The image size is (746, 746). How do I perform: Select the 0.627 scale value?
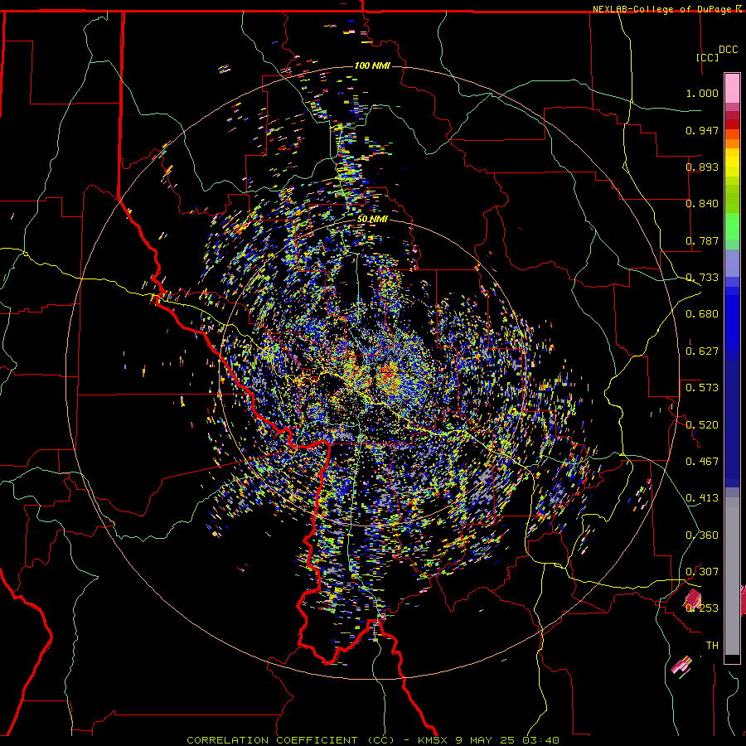pos(702,351)
